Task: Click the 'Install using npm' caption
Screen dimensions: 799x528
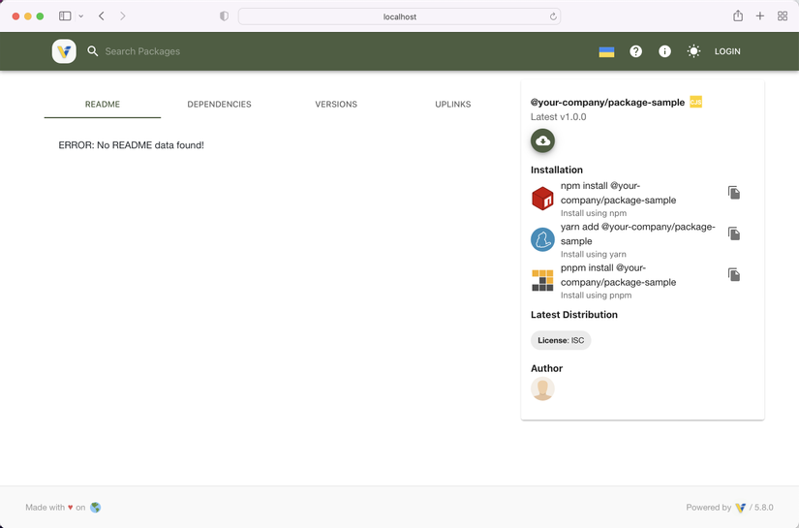Action: pyautogui.click(x=594, y=213)
